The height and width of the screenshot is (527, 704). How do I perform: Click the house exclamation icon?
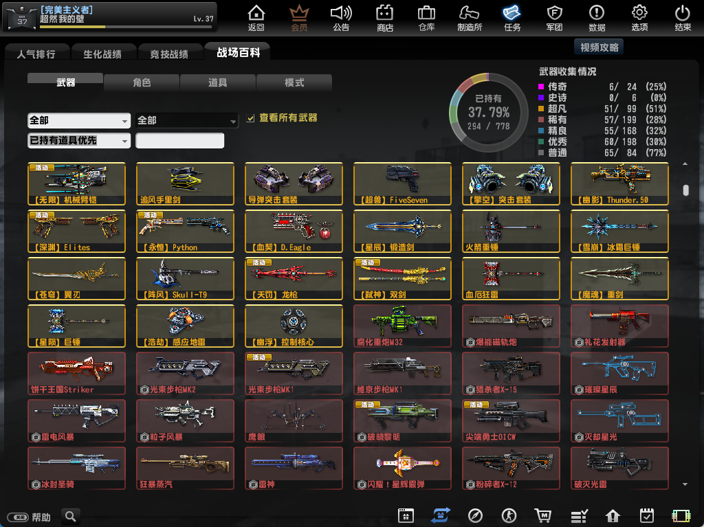[x=613, y=516]
